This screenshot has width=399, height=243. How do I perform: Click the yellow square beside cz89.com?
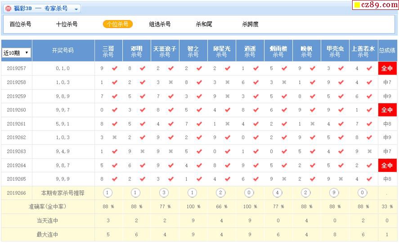coord(357,5)
